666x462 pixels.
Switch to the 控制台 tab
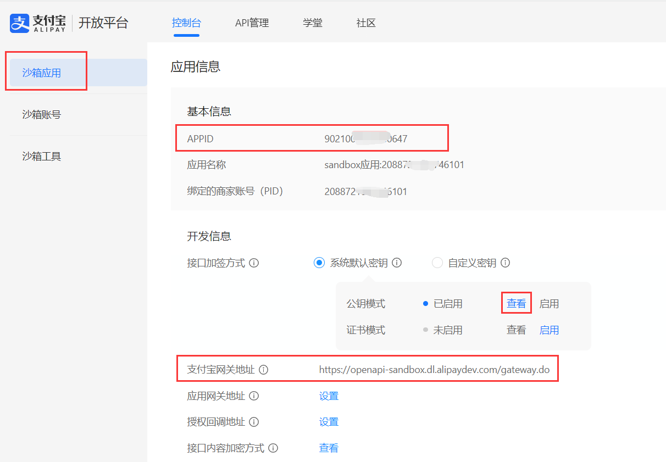(186, 23)
